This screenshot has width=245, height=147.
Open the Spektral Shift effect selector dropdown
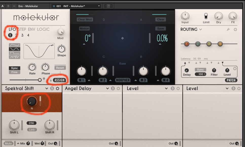47,89
